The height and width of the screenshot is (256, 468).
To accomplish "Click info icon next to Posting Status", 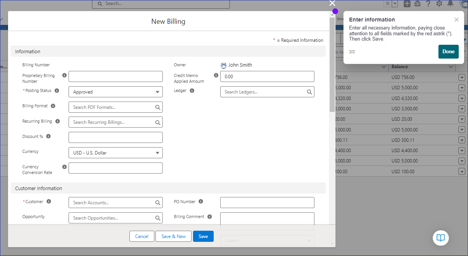I will [x=57, y=91].
